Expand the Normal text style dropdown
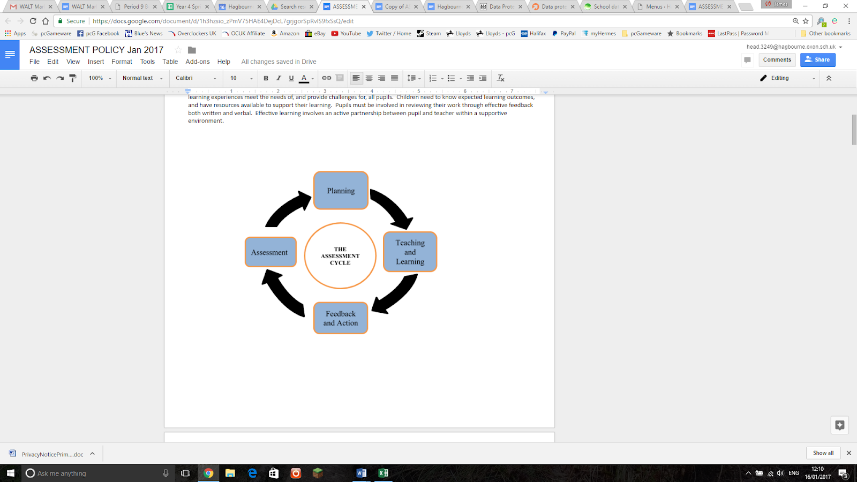This screenshot has height=482, width=857. (142, 78)
